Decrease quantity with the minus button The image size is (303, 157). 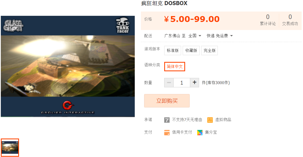click(x=169, y=83)
